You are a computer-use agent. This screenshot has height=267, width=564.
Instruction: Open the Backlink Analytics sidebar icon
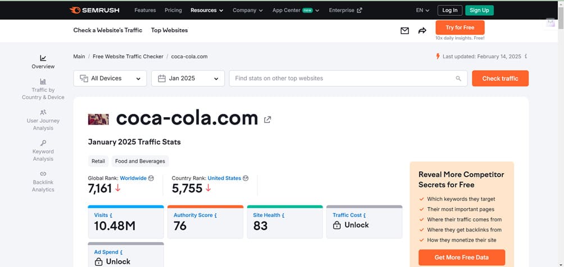[43, 174]
